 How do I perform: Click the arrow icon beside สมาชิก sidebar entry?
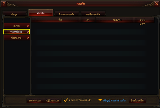(28, 26)
